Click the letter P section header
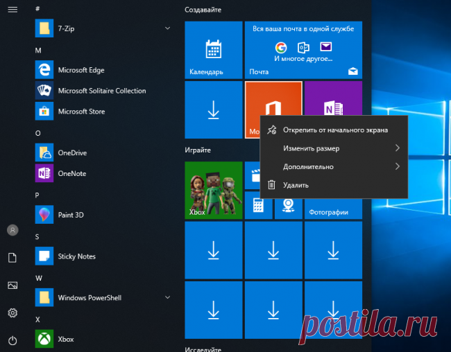 click(x=37, y=195)
